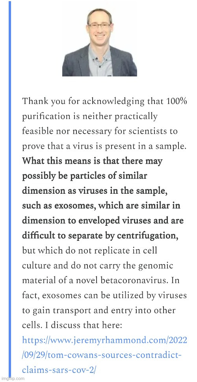
Task: Click the bold text 'dimension to enveloped viruses'
Action: 88,221
